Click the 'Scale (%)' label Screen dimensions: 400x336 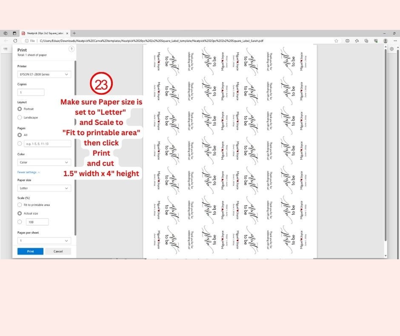click(x=23, y=198)
